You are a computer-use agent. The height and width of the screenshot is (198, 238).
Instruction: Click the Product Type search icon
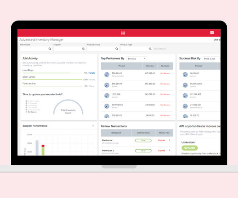150,49
